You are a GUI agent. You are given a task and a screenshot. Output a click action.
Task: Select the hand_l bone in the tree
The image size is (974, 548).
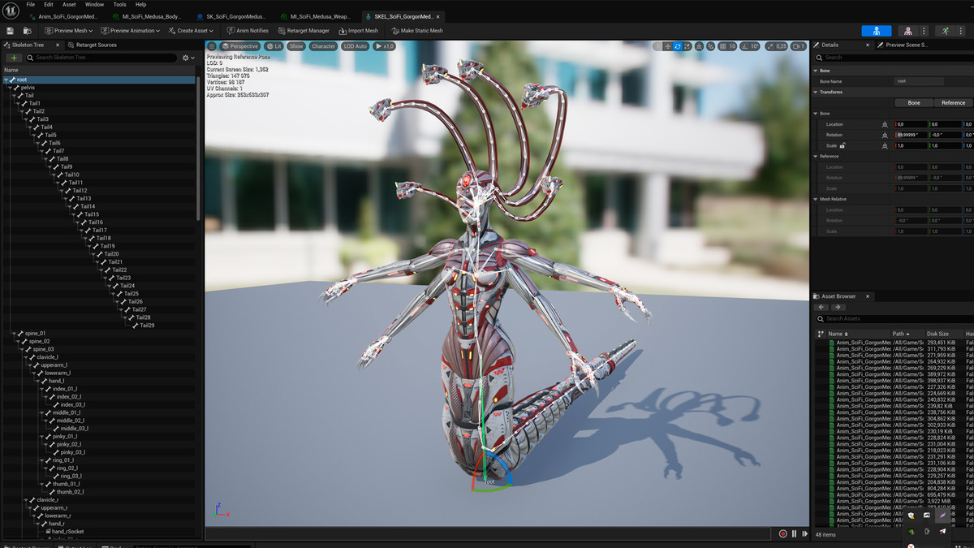pos(56,381)
